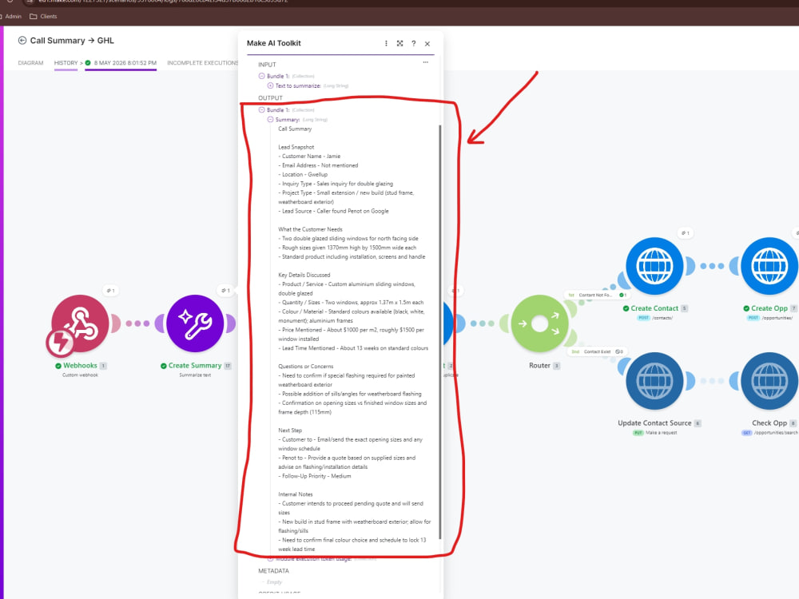Click the 'Summarize text' subtitle under Create Summary
This screenshot has height=599, width=799.
tap(195, 375)
